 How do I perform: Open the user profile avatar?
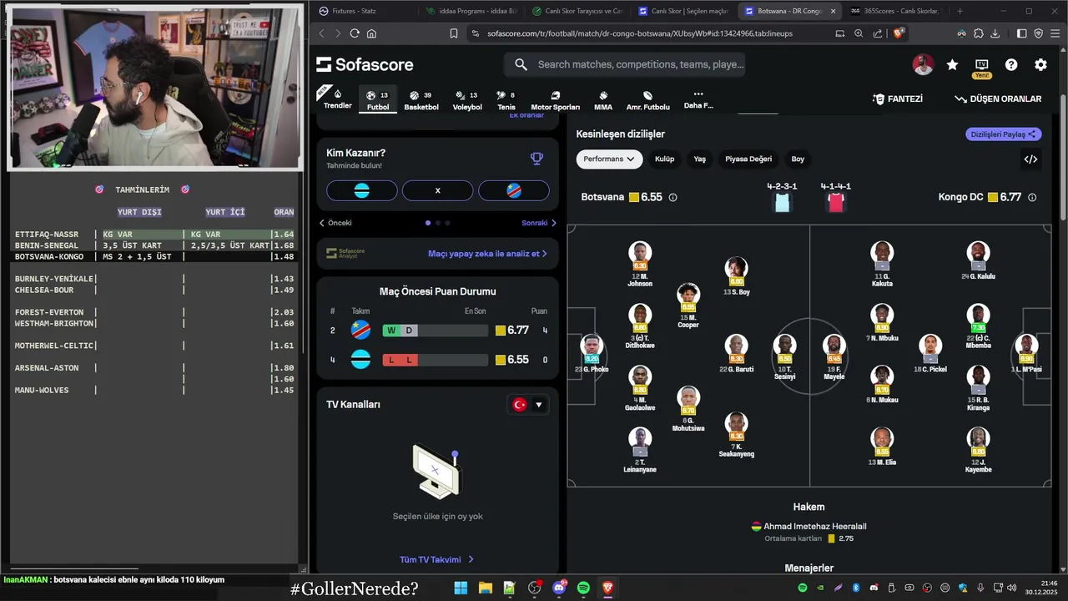click(923, 64)
